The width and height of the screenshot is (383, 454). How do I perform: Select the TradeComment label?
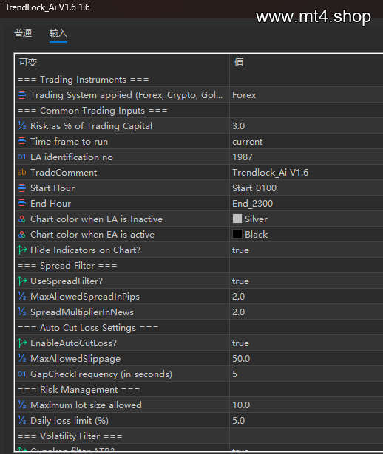(x=64, y=173)
